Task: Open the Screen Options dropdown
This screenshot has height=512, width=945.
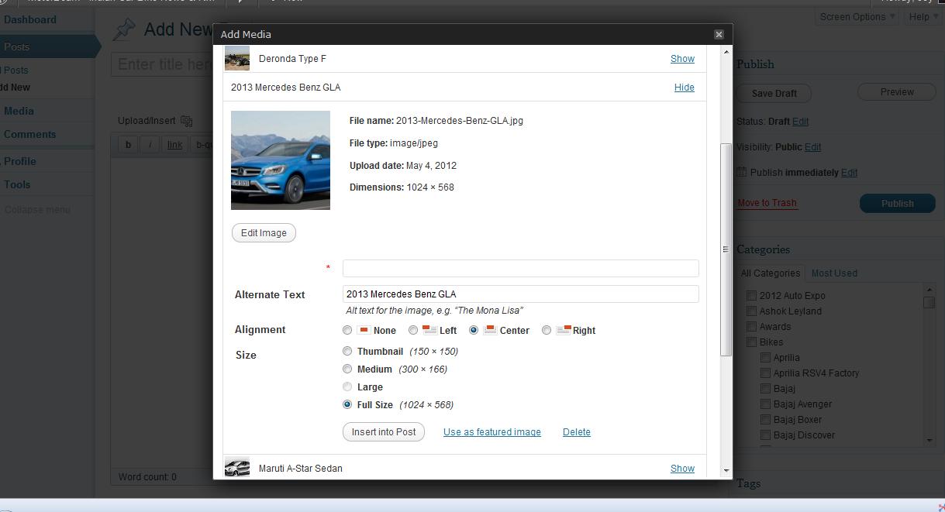Action: click(x=857, y=17)
